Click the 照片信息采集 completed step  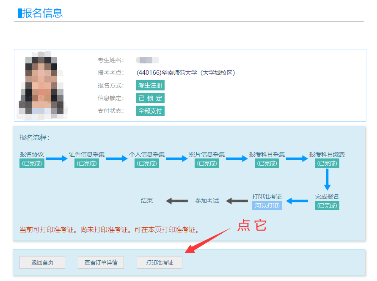coord(206,158)
